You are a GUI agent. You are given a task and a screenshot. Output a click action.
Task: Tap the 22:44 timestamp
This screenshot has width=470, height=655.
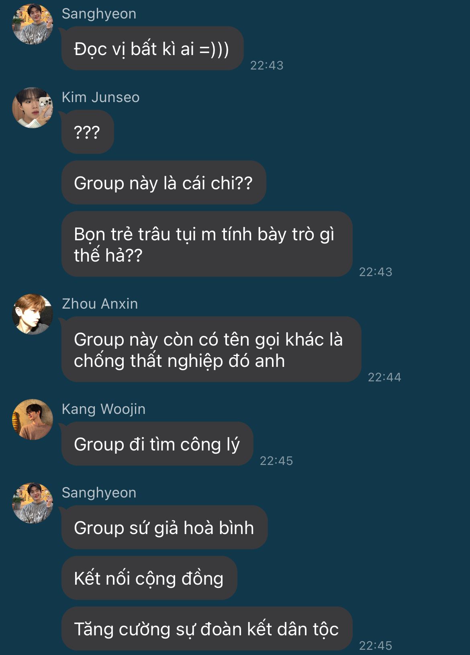click(384, 377)
